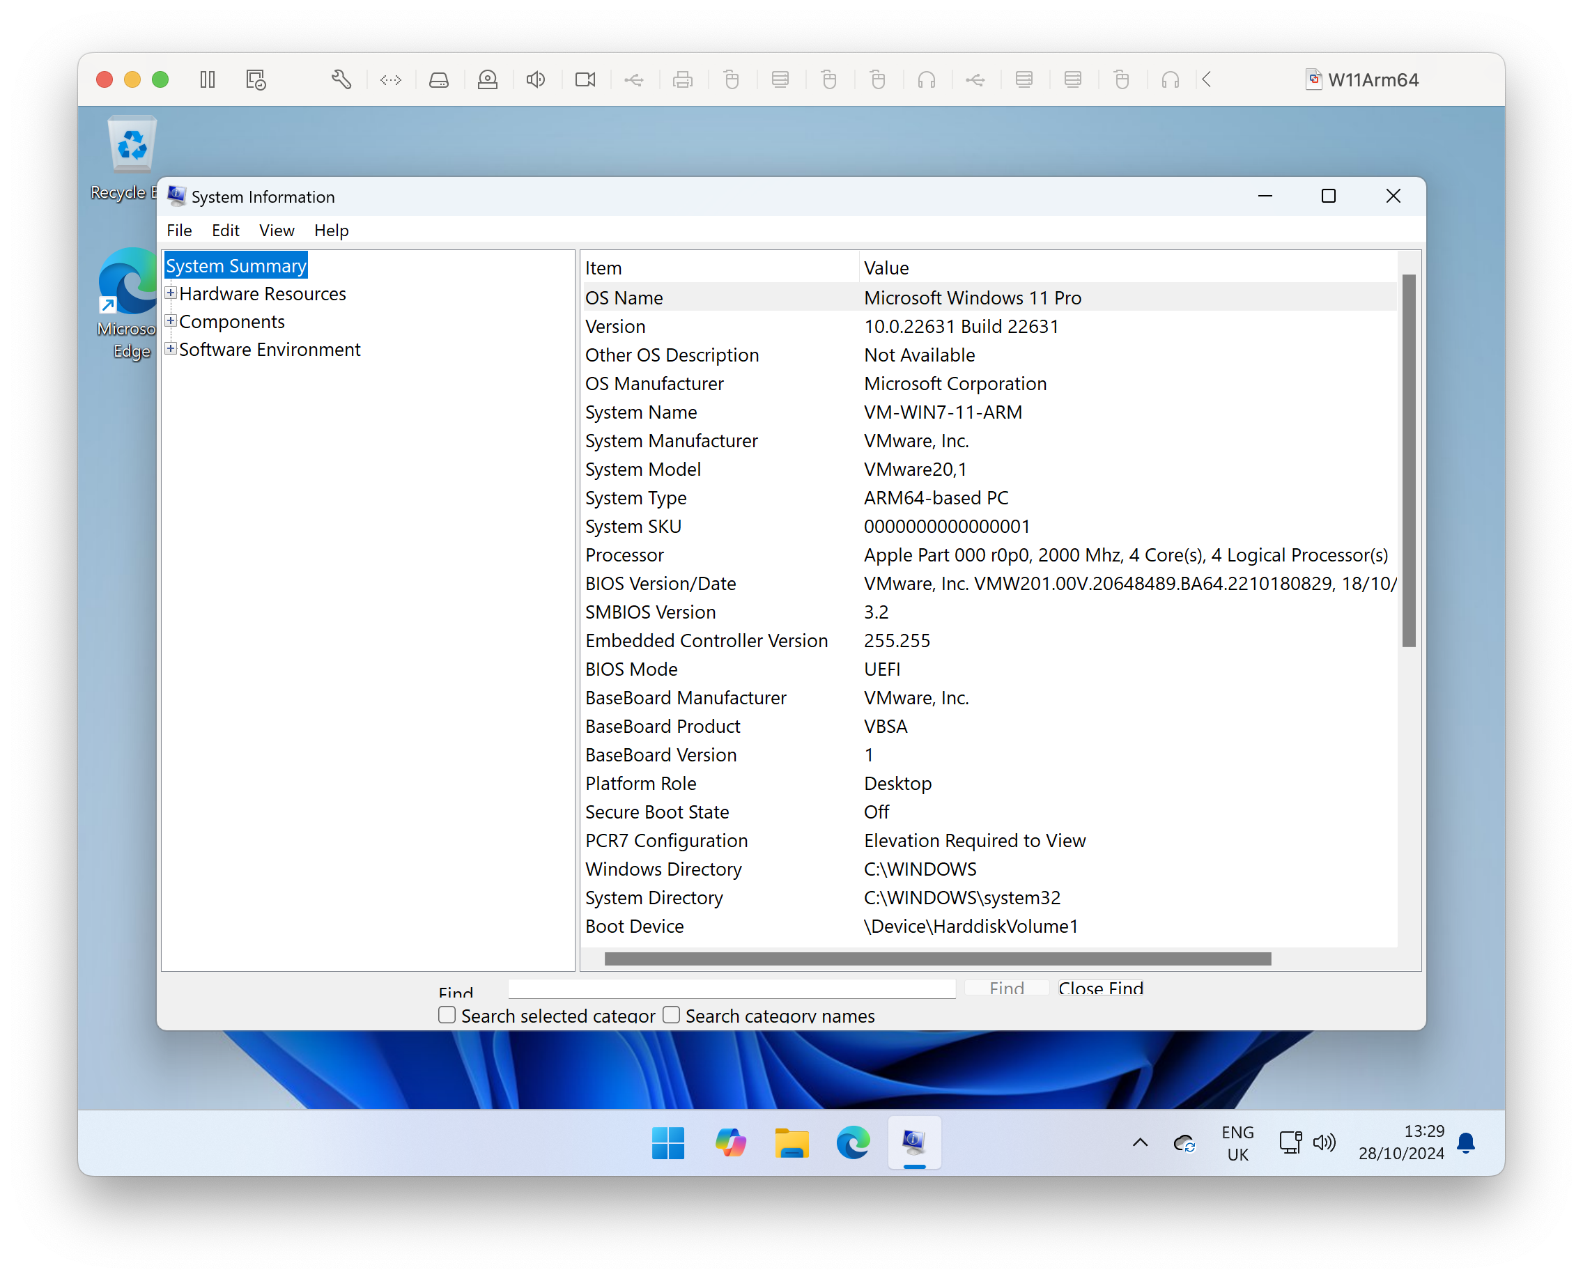Open virtual machine settings with the wrench icon
This screenshot has height=1279, width=1583.
coord(341,79)
